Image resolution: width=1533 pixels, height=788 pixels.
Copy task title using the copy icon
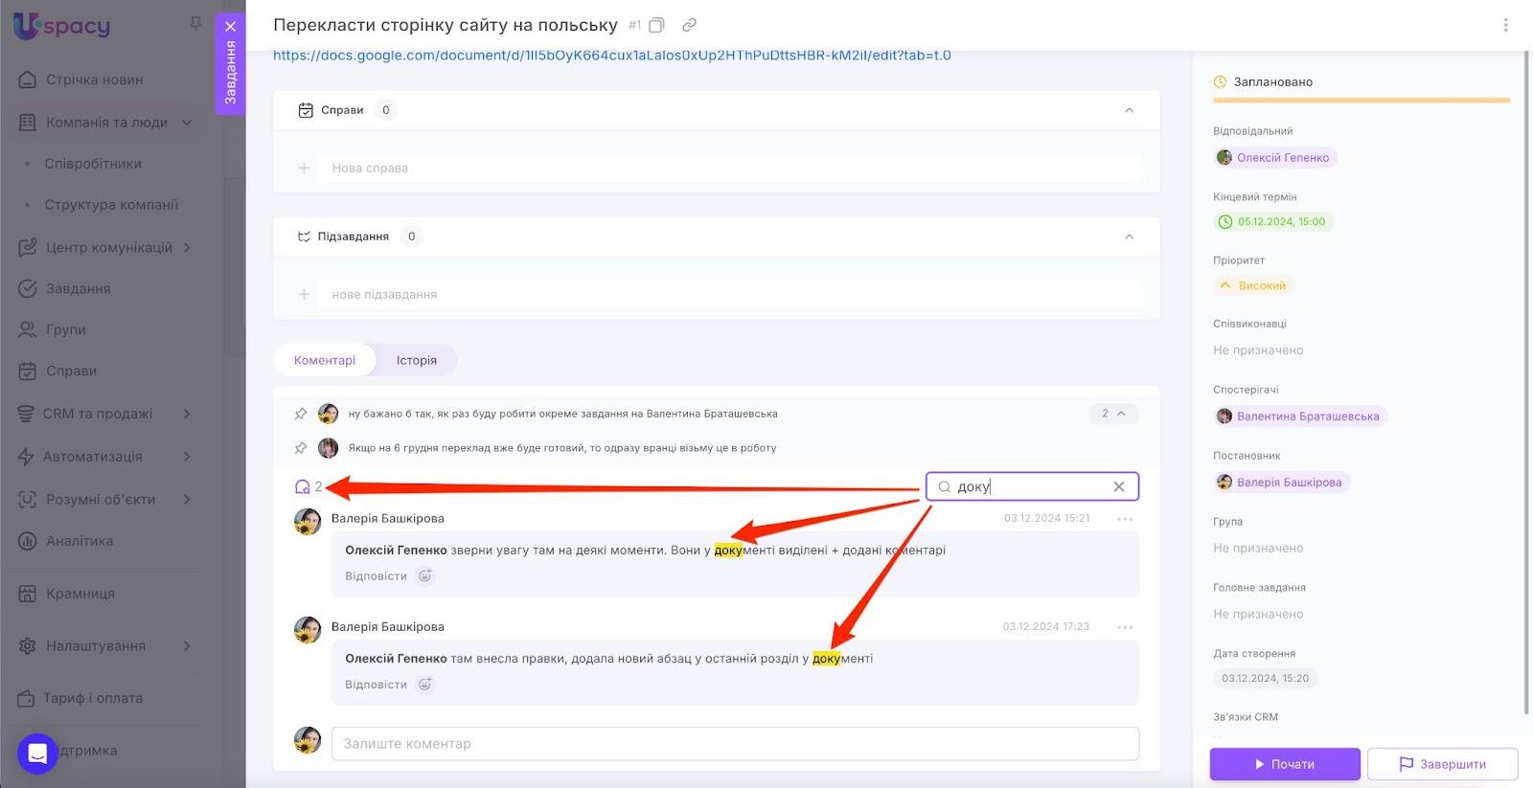pos(656,25)
